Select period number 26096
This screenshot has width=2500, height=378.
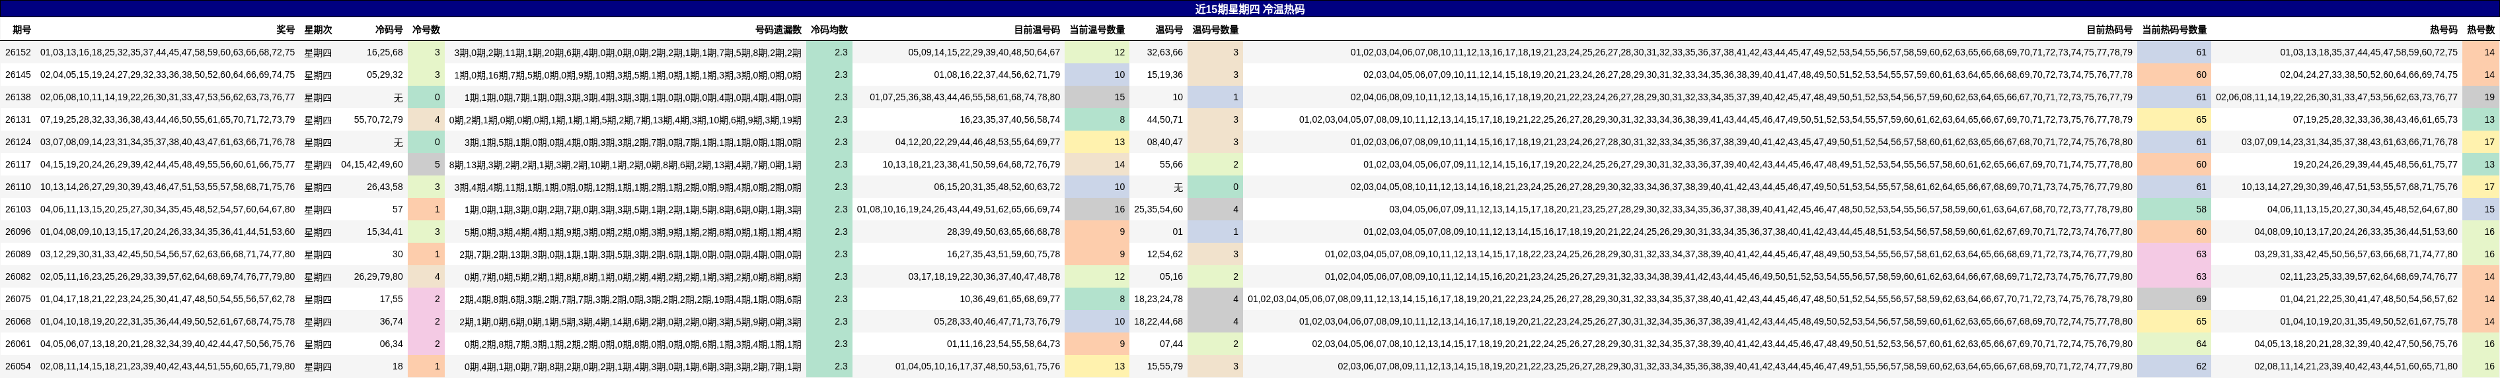point(17,232)
